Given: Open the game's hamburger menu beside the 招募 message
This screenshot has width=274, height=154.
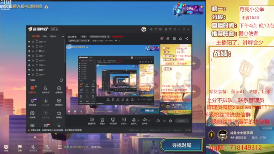Looking at the screenshot, I should tap(60, 147).
